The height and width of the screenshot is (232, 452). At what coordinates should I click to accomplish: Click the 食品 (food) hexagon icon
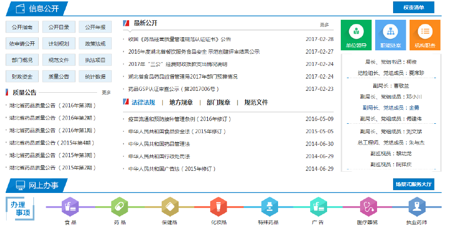(70, 207)
